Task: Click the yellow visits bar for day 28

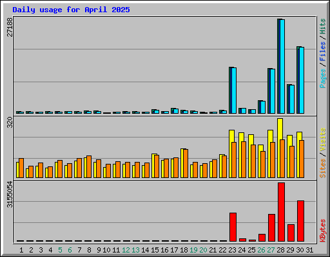Action: (x=280, y=129)
